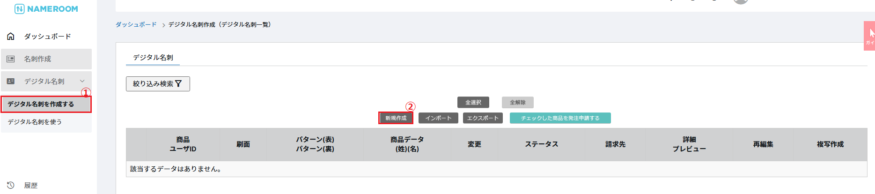
Task: Select デジタル名刺を使う in sidebar
Action: pyautogui.click(x=35, y=122)
